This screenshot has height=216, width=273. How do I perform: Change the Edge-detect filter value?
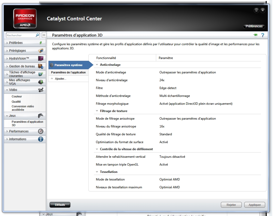(168, 88)
